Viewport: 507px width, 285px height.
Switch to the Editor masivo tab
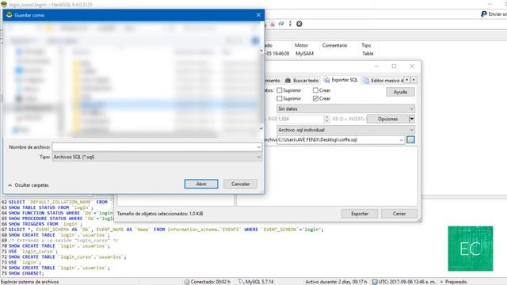click(x=383, y=81)
